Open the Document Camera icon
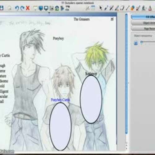155x155 pixels. pos(57,8)
